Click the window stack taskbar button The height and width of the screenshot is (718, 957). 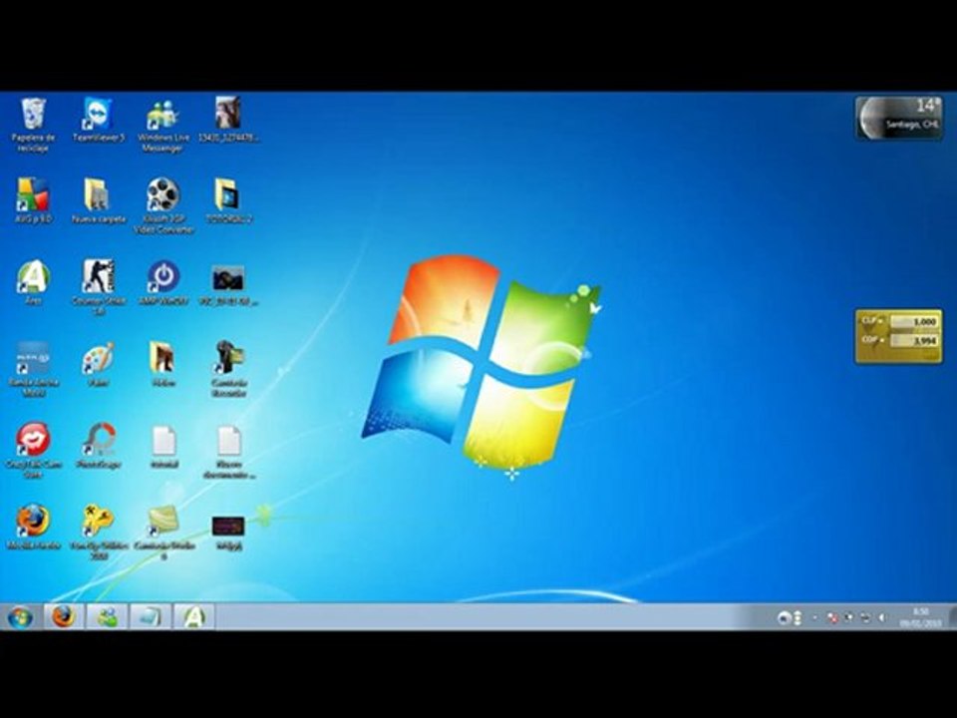click(151, 616)
